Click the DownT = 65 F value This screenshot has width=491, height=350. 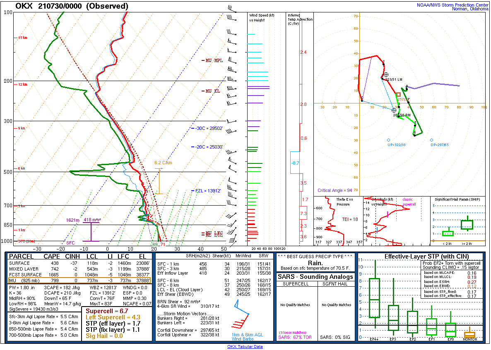coord(57,298)
